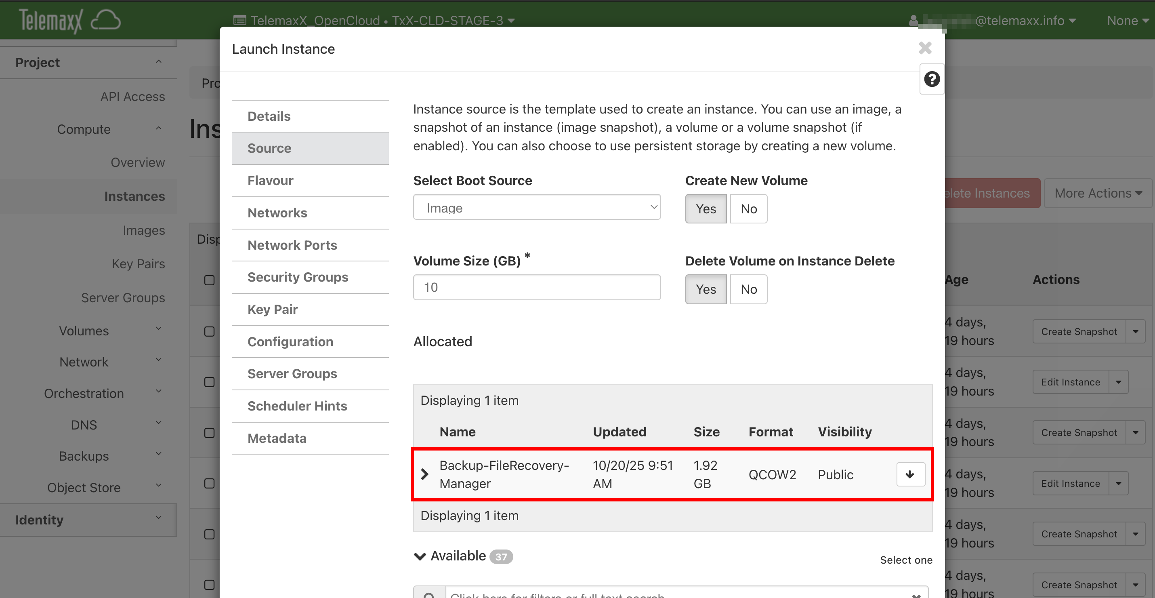Click the search magnifier icon in filter box
Image resolution: width=1155 pixels, height=598 pixels.
429,595
